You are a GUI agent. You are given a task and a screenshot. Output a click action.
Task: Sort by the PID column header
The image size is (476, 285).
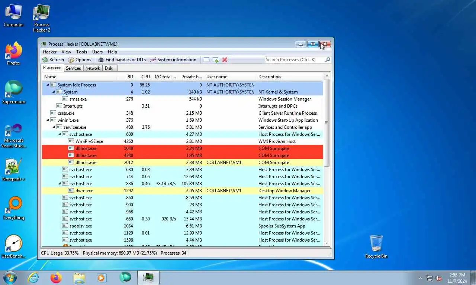coord(126,77)
